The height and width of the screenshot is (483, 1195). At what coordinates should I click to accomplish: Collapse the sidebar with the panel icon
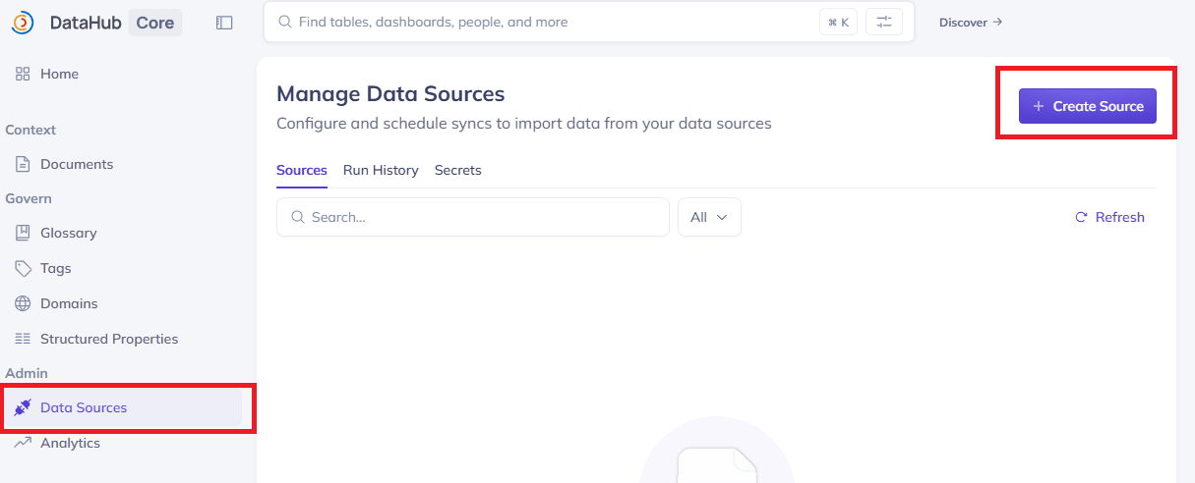tap(224, 23)
